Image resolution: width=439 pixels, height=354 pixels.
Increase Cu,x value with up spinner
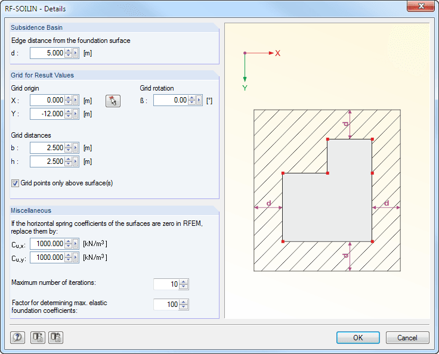[69, 241]
